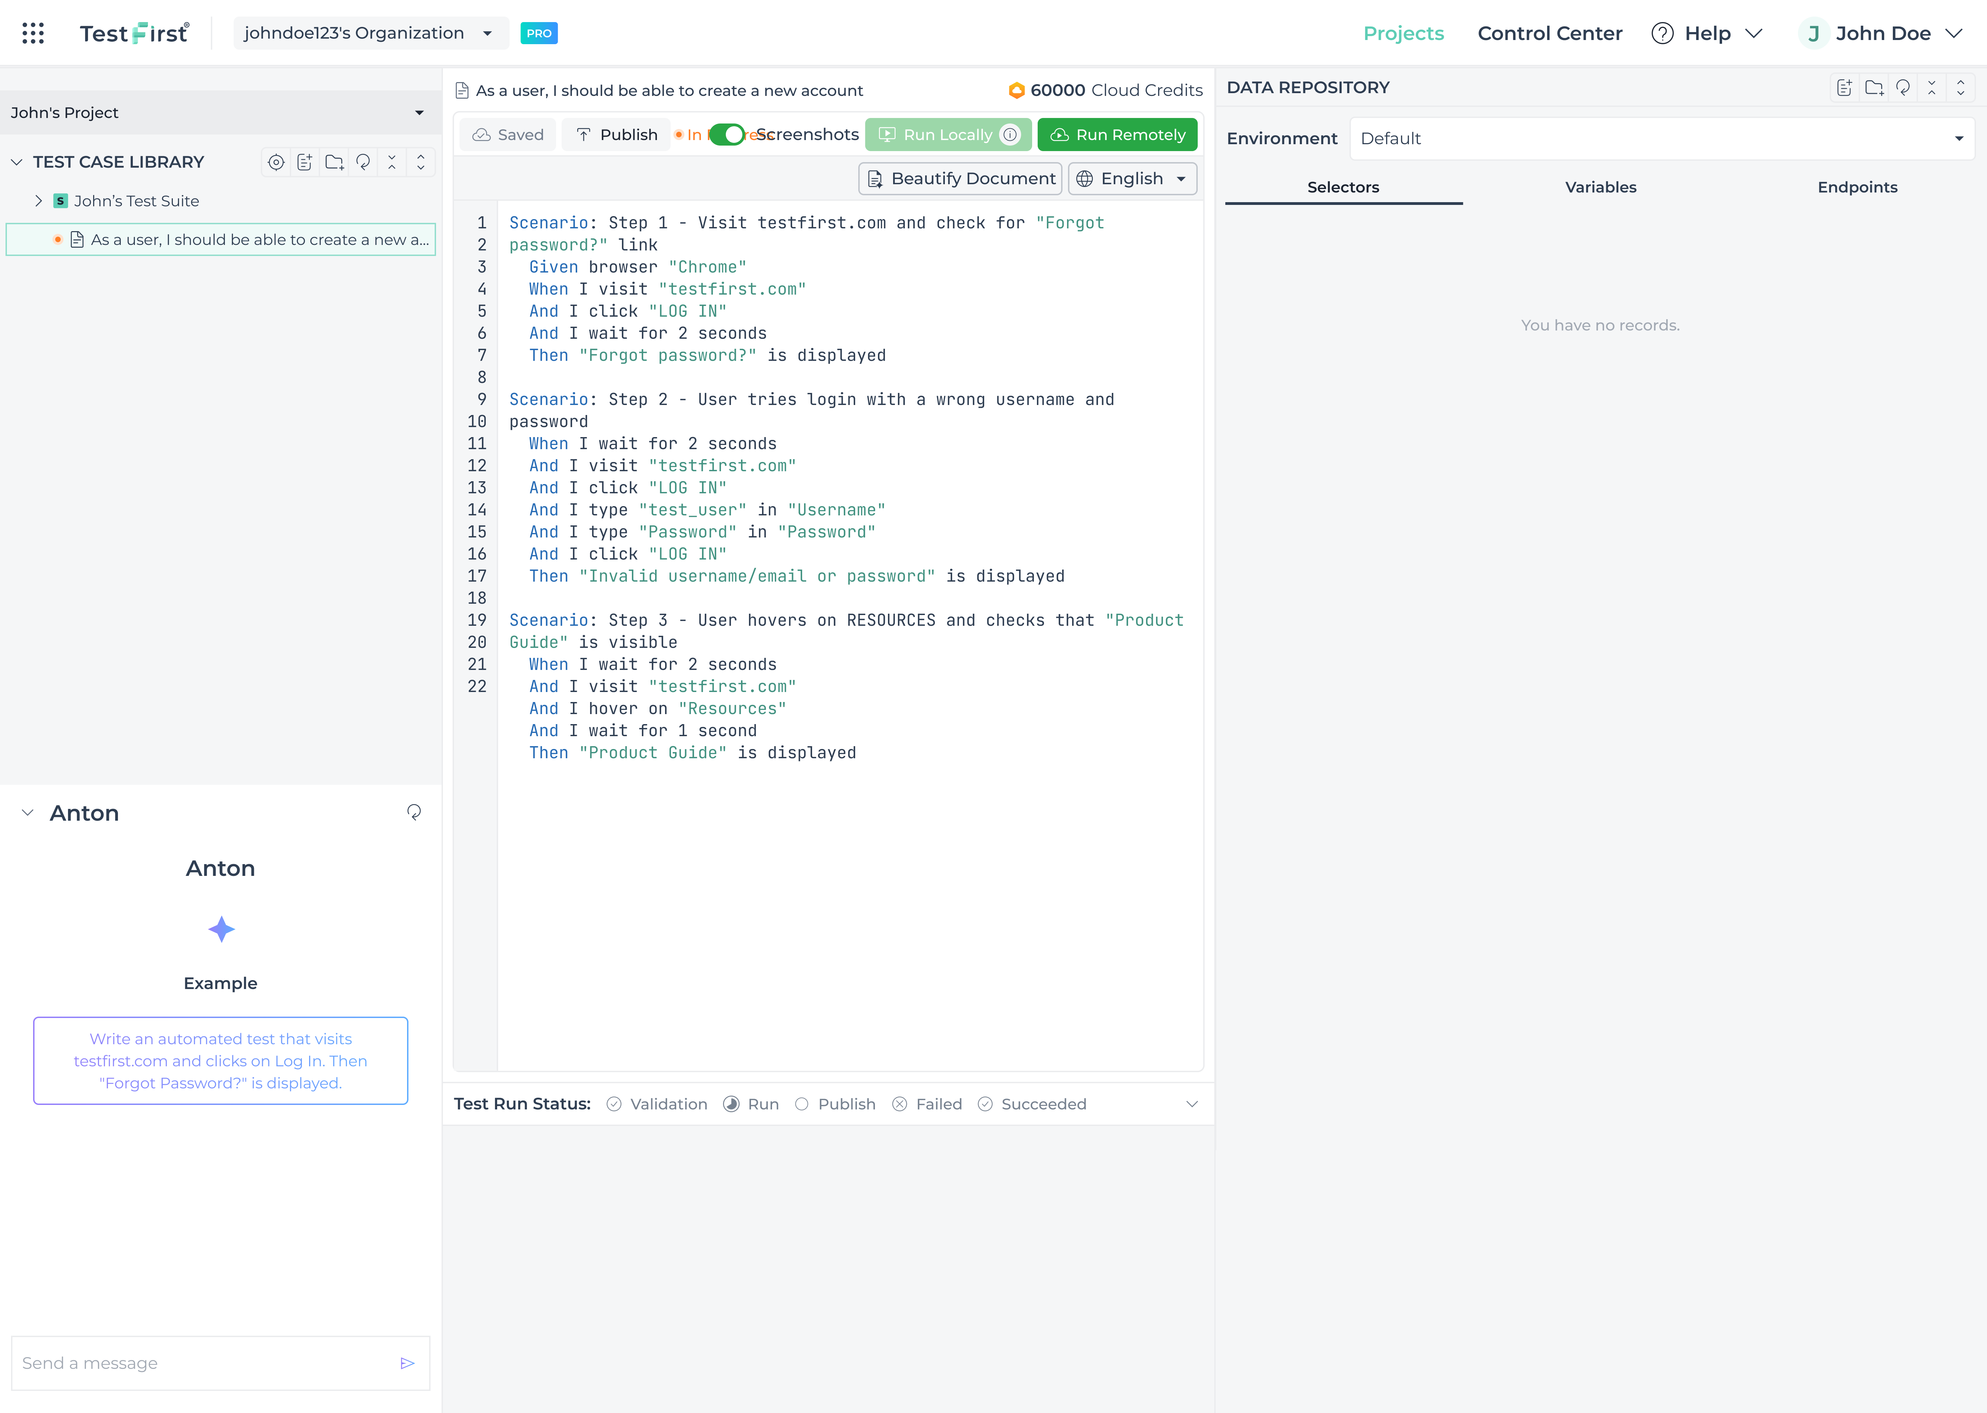Screen dimensions: 1987x1413
Task: Click the Run Locally button
Action: pos(948,135)
